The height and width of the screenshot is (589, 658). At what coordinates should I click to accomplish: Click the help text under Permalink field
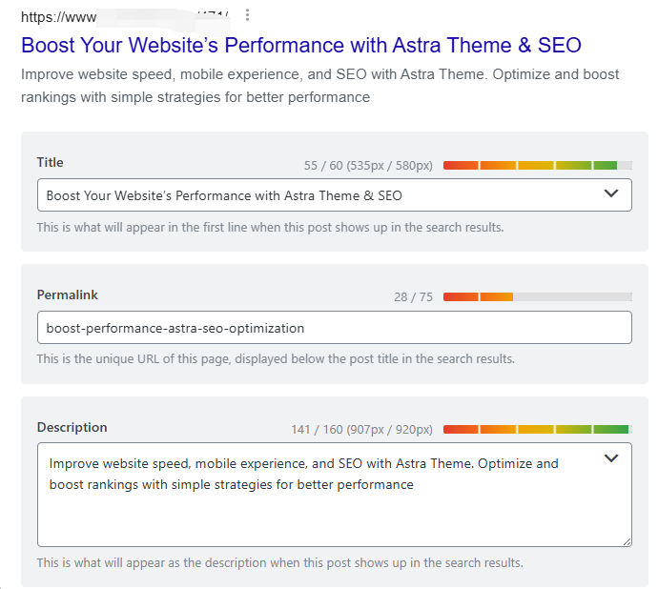pyautogui.click(x=276, y=359)
